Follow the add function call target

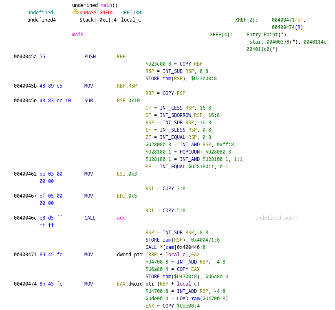click(121, 218)
